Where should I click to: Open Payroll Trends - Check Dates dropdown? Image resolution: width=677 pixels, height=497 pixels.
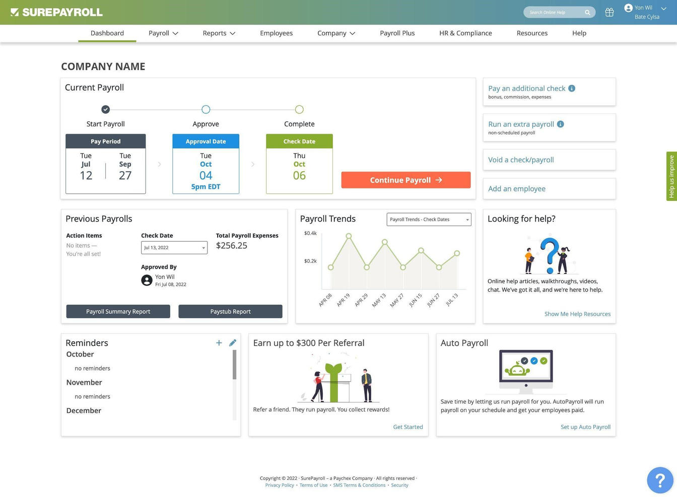coord(429,219)
